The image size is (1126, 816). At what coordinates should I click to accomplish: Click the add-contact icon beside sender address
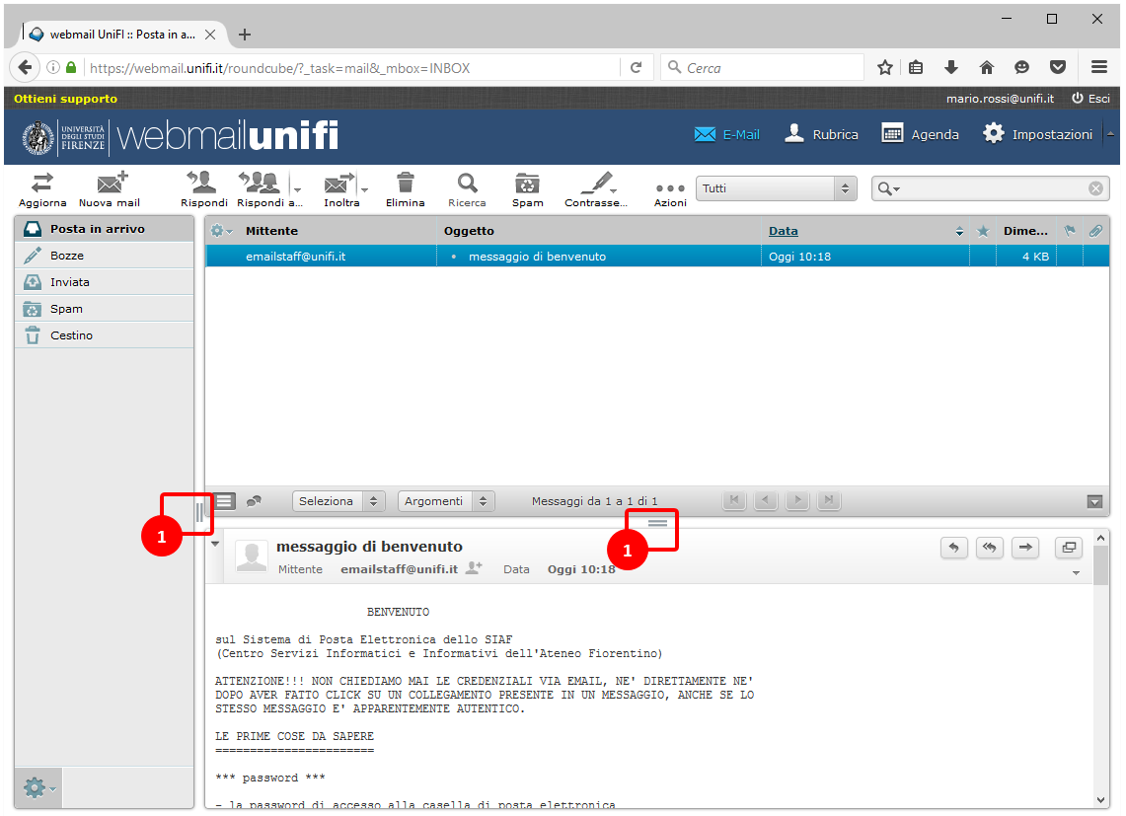coord(474,568)
